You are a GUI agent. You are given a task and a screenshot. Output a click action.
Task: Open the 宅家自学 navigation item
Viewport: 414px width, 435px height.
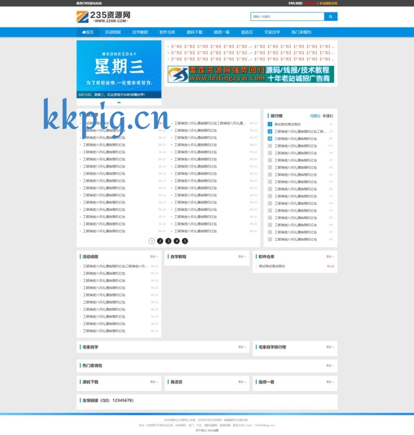272,32
